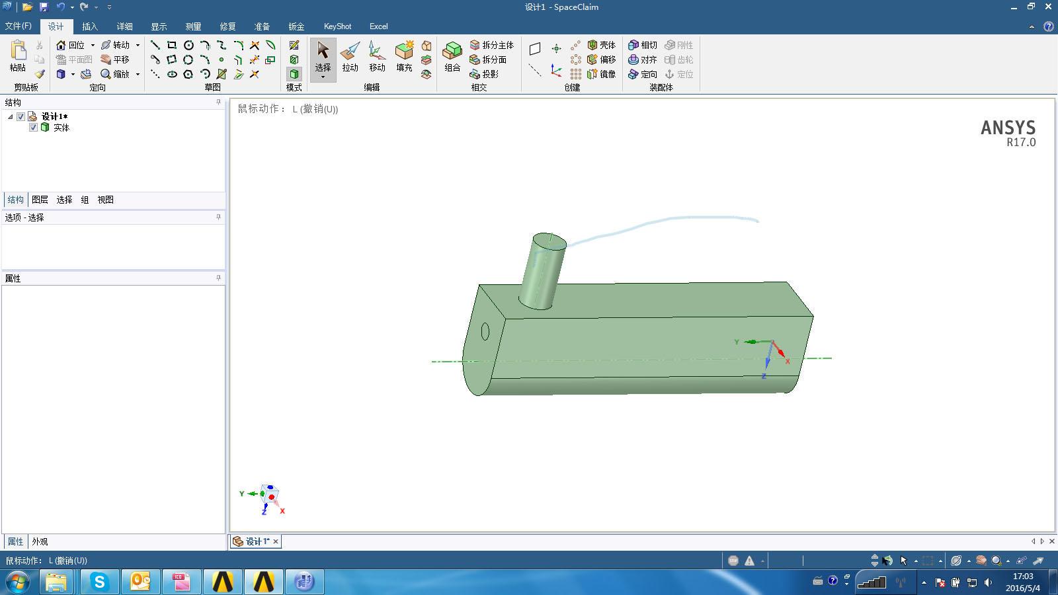Toggle the solid mode cube in 模式 group
This screenshot has width=1058, height=595.
[x=293, y=74]
